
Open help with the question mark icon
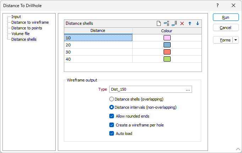point(218,5)
